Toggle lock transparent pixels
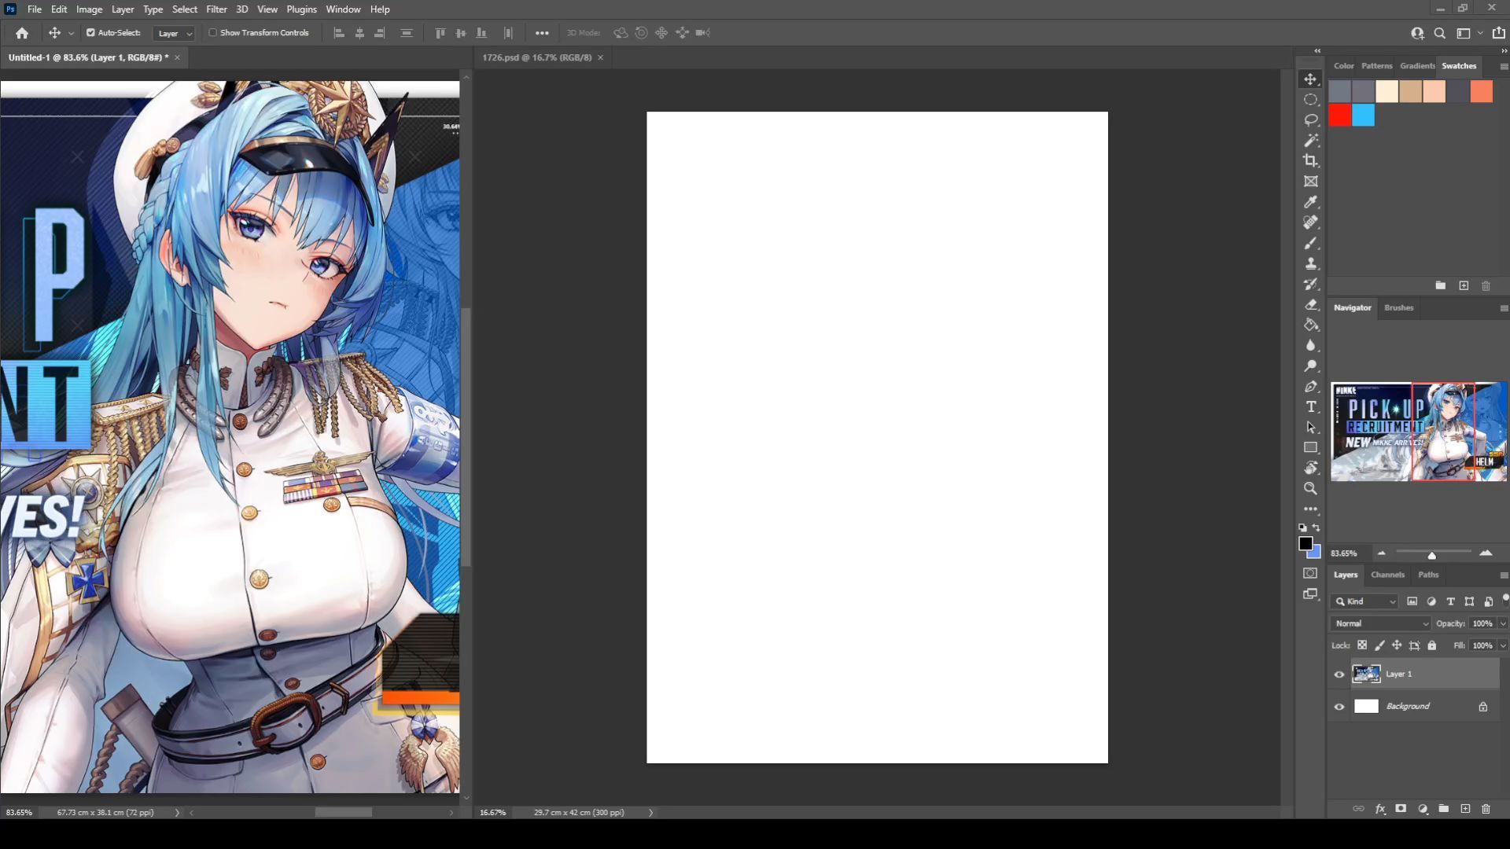This screenshot has height=849, width=1510. (x=1362, y=645)
